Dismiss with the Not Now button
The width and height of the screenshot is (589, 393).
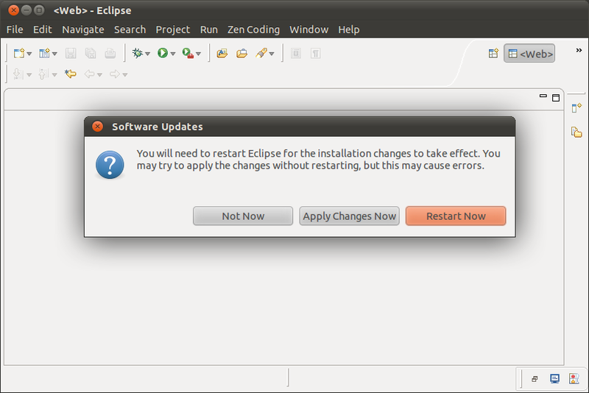(x=243, y=216)
